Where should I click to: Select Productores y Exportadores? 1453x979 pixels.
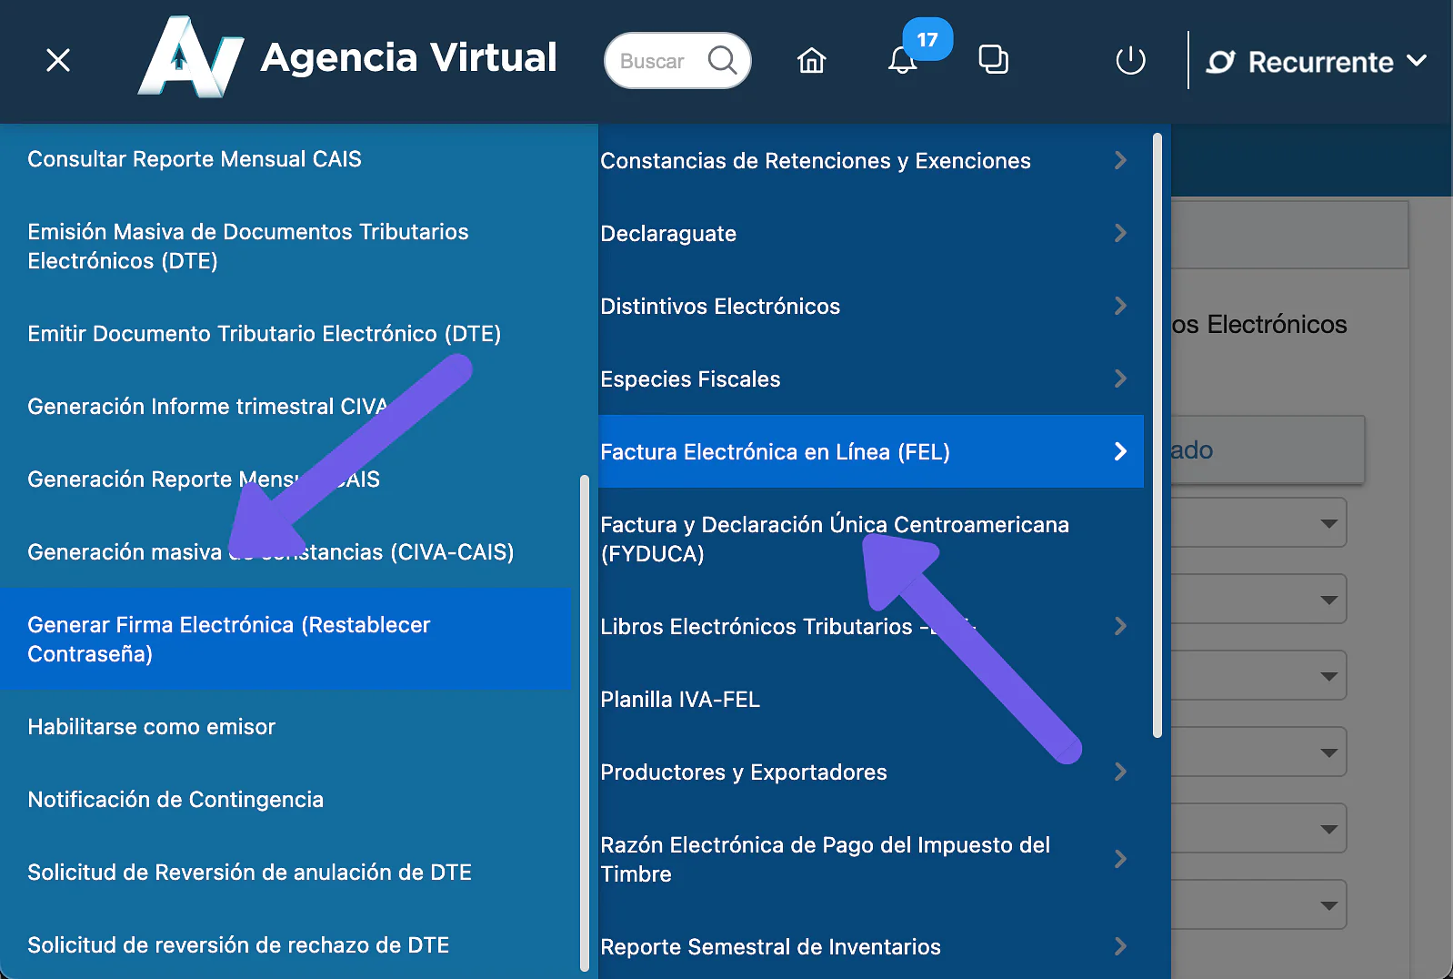coord(744,772)
